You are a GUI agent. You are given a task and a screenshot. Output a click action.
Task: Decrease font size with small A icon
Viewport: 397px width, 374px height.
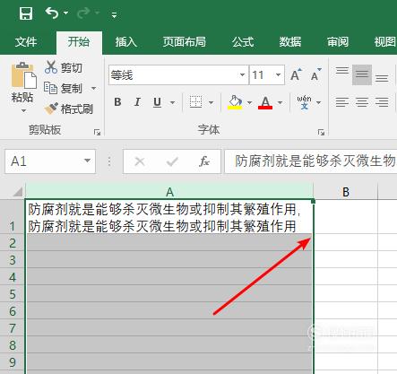pos(315,74)
